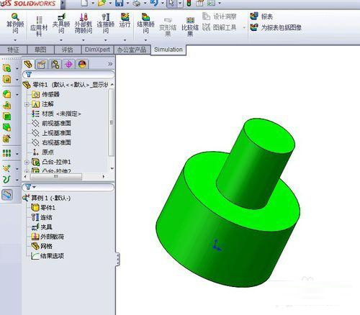Image resolution: width=360 pixels, height=315 pixels.
Task: Click the feature tree vertical scrollbar
Action: pos(111,122)
